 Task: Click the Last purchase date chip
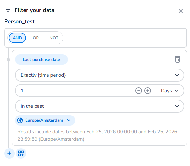(x=41, y=60)
